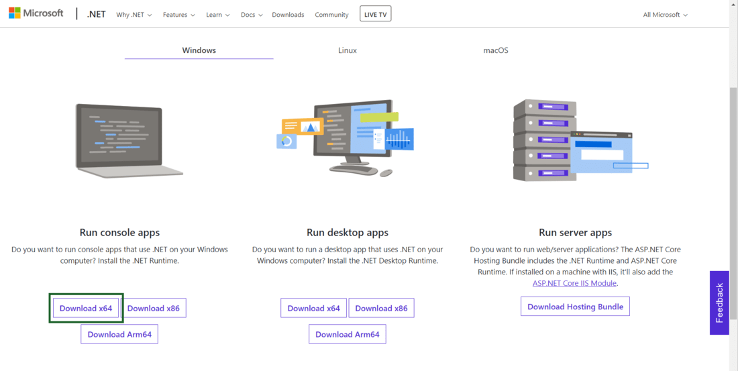Image resolution: width=738 pixels, height=371 pixels.
Task: Click the LIVE TV button
Action: (375, 14)
